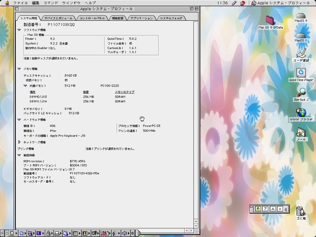Click the red icon beside the menu bar pencil
This screenshot has width=316, height=237.
coord(243,3)
